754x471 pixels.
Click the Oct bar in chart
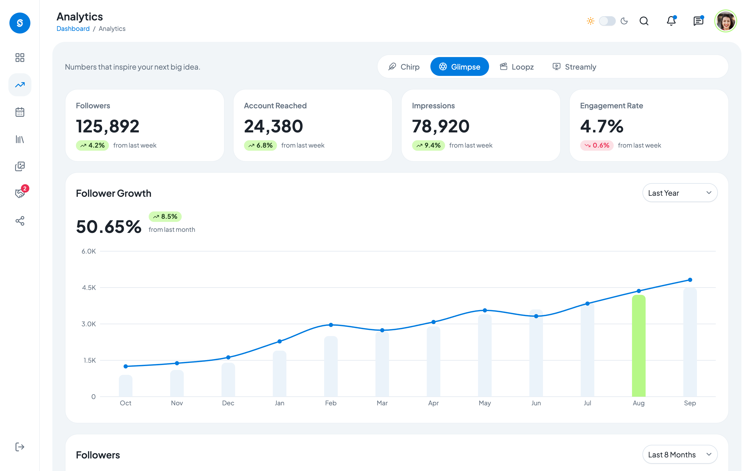pos(126,386)
